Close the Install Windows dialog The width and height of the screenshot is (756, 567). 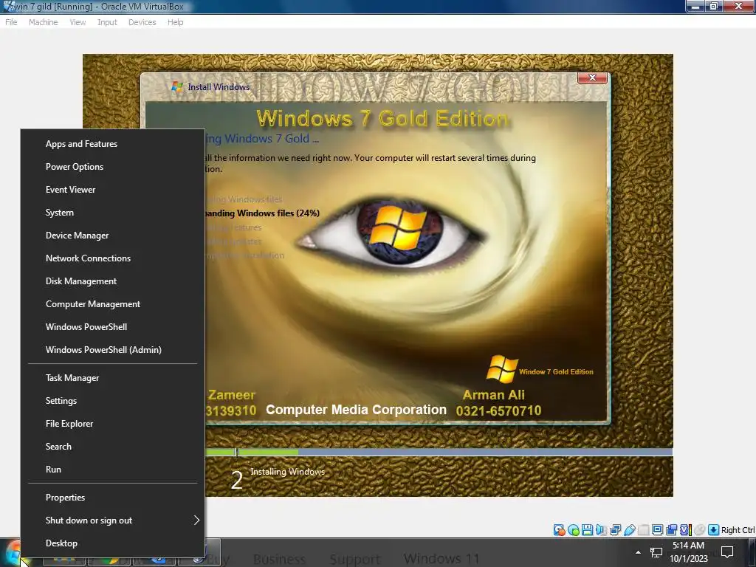(592, 78)
